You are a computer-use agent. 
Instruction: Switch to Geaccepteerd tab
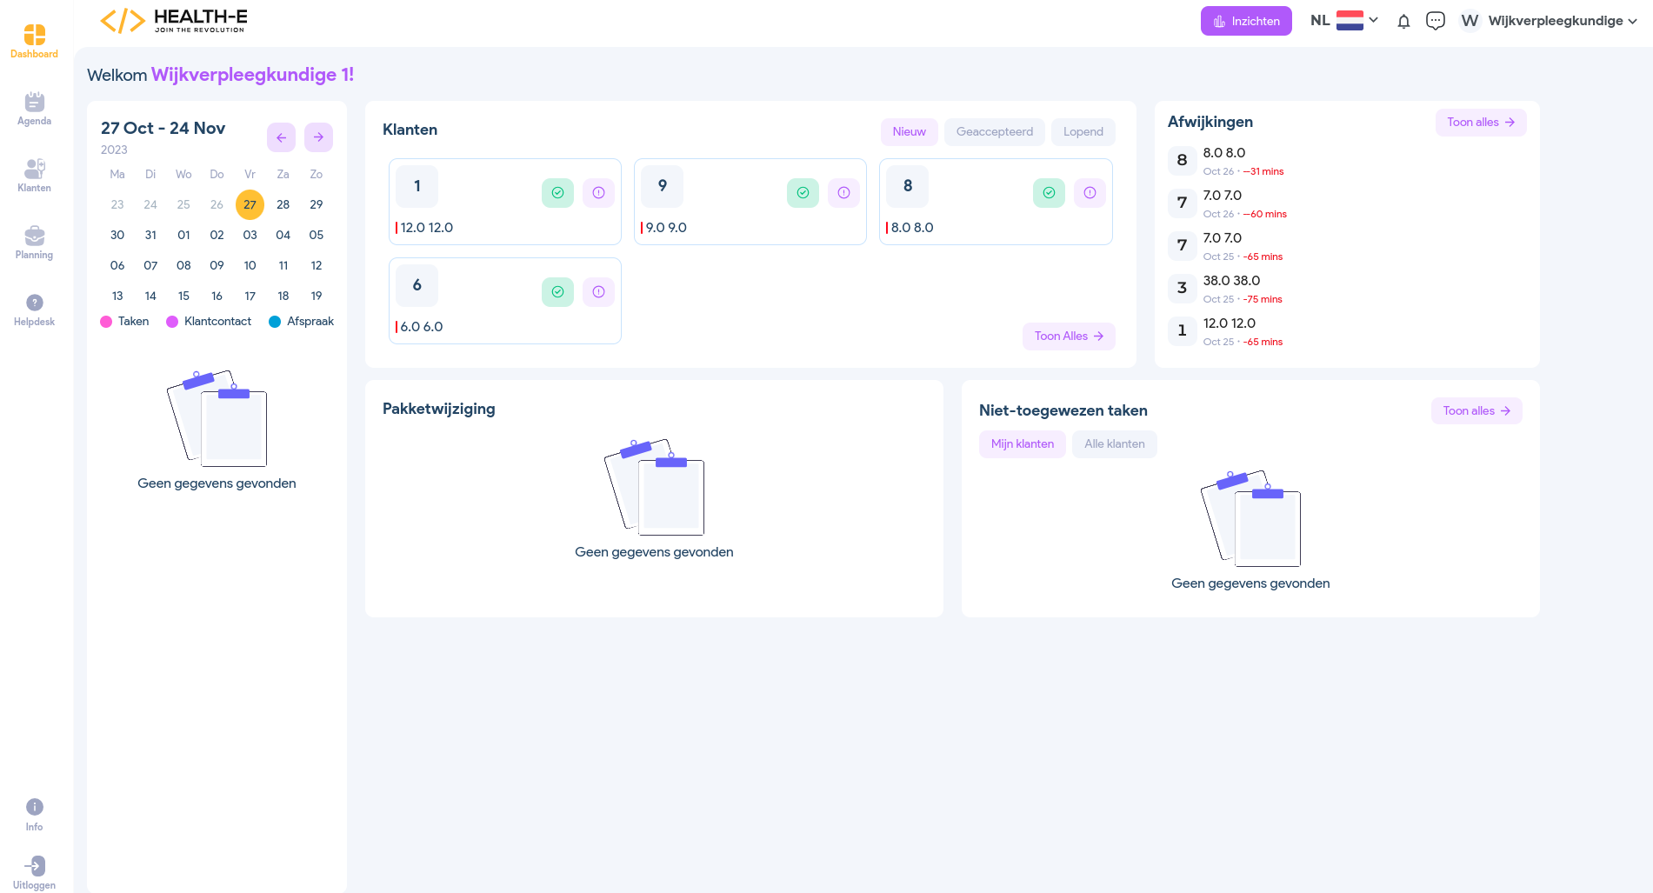[994, 132]
